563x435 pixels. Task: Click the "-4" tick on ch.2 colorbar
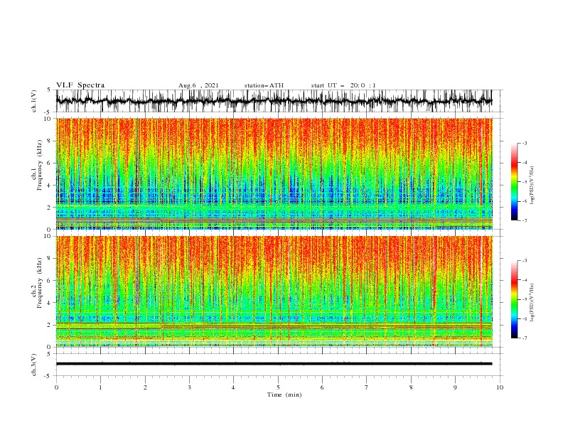click(x=525, y=280)
